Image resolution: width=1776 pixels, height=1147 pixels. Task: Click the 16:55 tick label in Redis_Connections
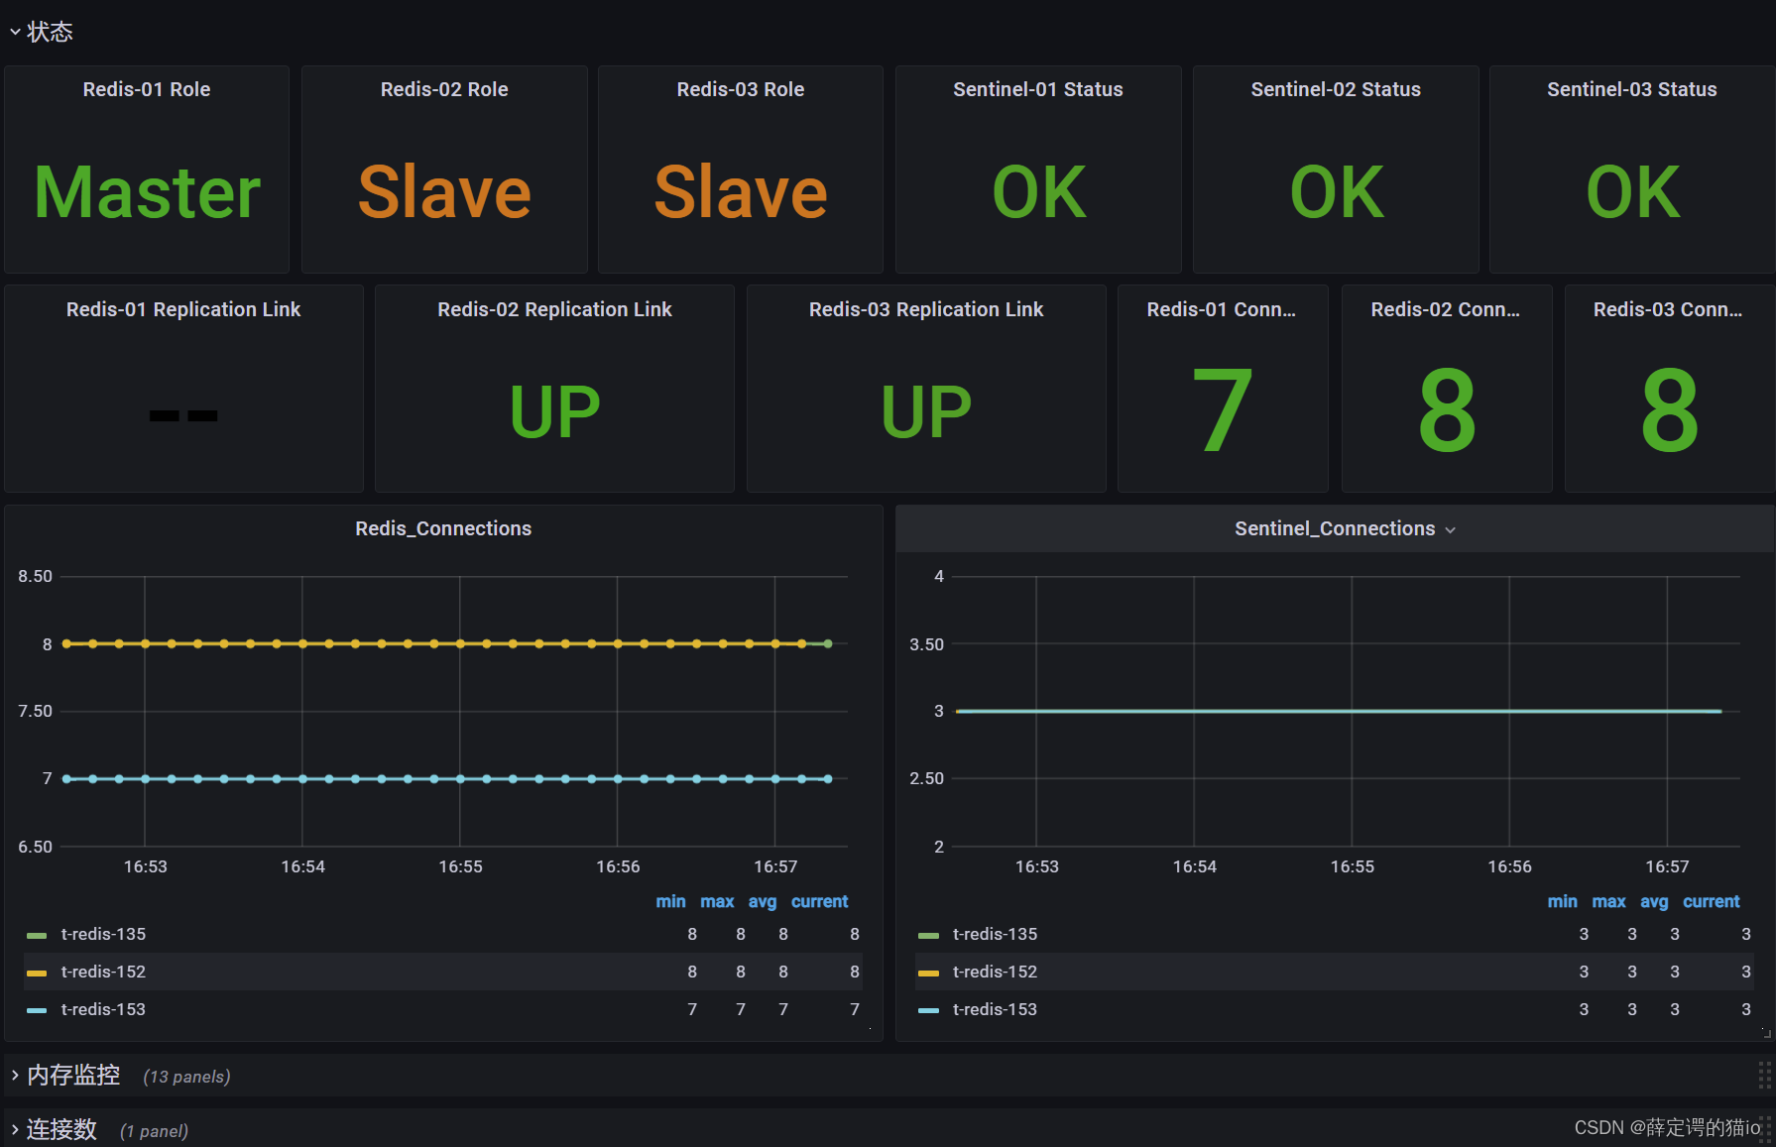[460, 866]
